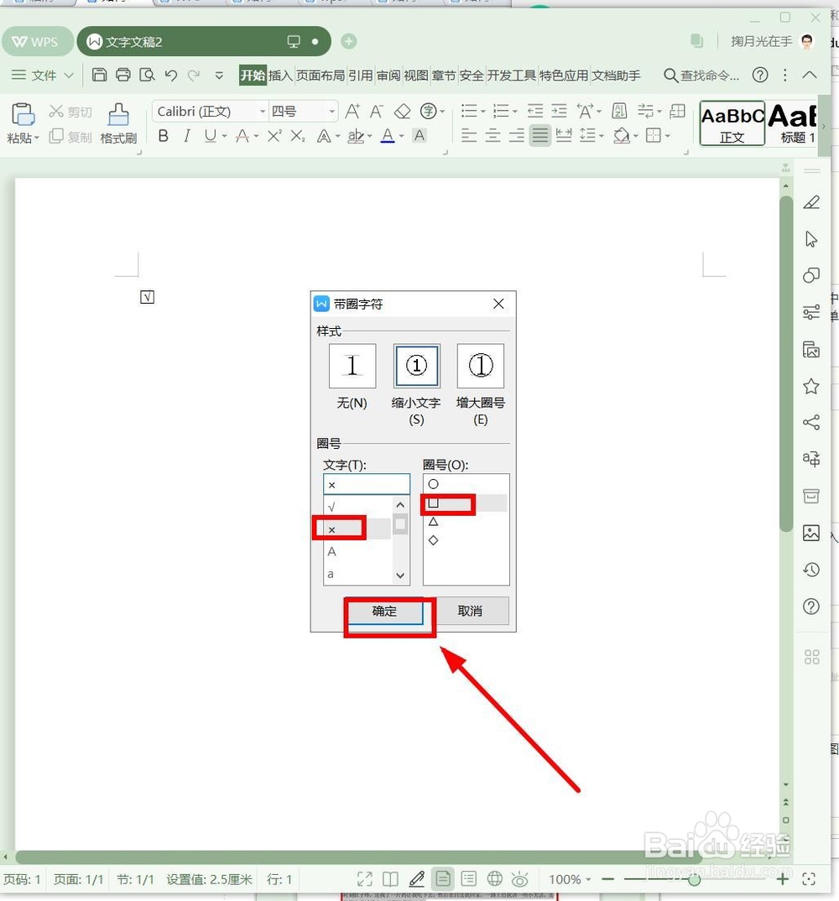Open the font size 四号 dropdown
The image size is (839, 901).
click(x=331, y=112)
